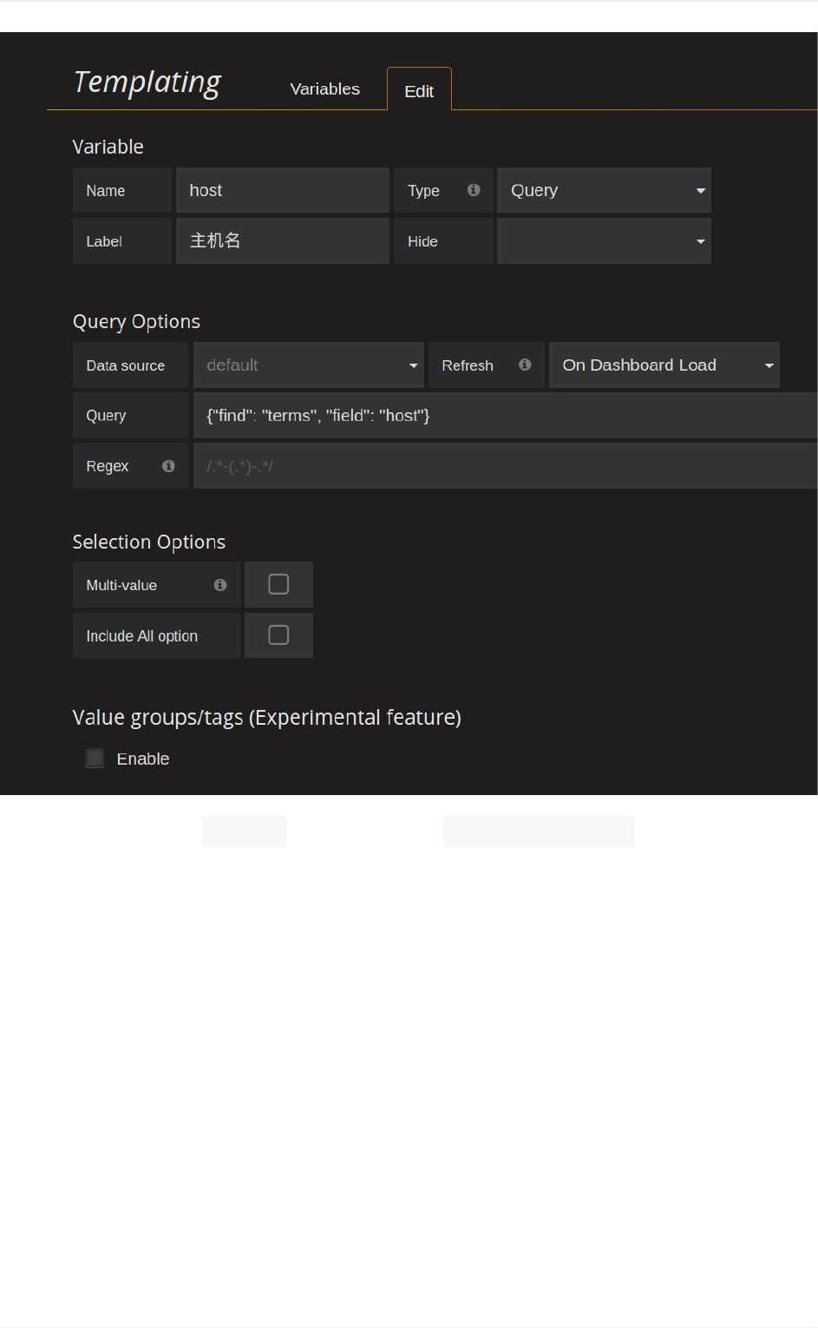Image resolution: width=818 pixels, height=1328 pixels.
Task: Enable the Multi-value checkbox
Action: (278, 585)
